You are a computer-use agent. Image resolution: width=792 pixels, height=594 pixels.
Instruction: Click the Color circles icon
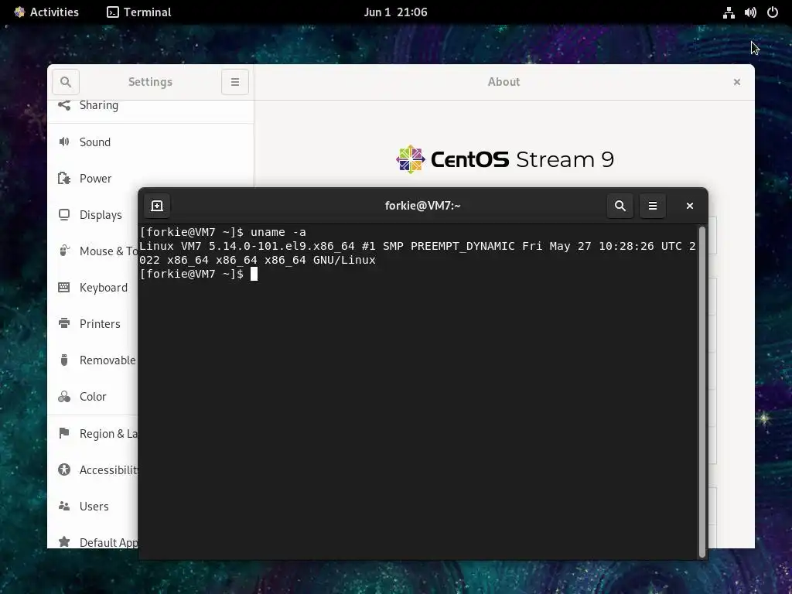tap(64, 397)
